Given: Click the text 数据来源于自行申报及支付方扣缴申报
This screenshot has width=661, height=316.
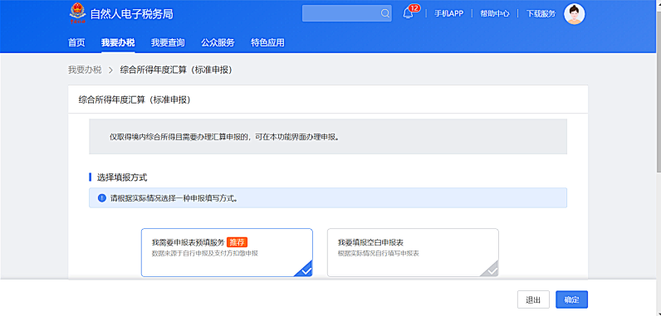Looking at the screenshot, I should 205,253.
